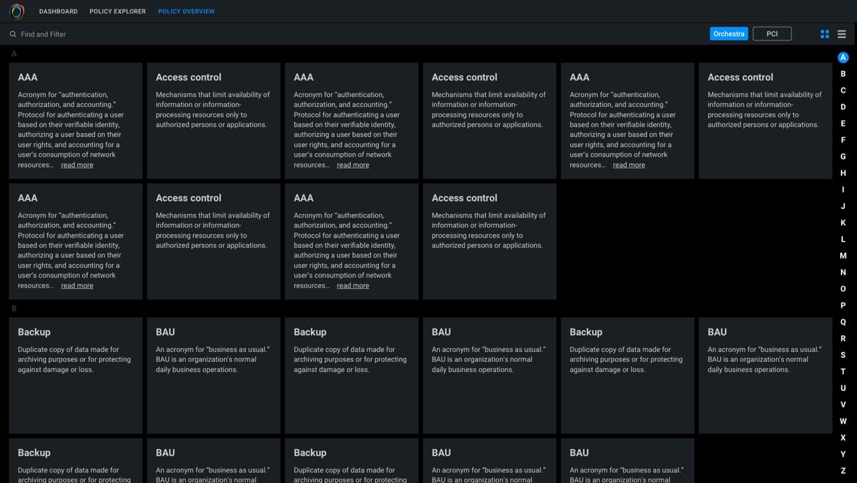This screenshot has height=483, width=857.
Task: Select letter G in the index
Action: point(843,157)
